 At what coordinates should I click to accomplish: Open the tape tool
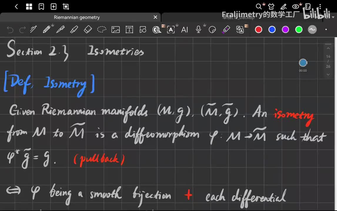tap(157, 30)
